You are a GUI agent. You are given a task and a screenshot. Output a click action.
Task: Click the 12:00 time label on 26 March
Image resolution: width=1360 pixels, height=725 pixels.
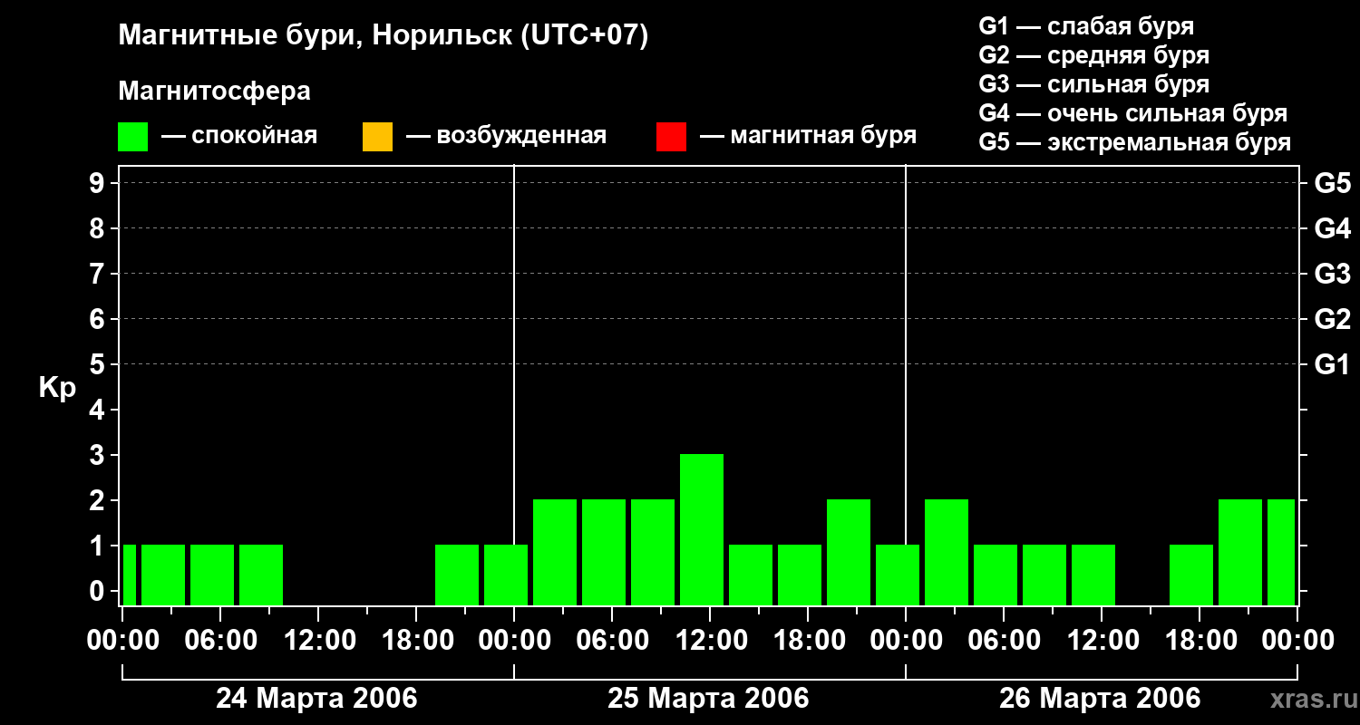click(x=1102, y=641)
